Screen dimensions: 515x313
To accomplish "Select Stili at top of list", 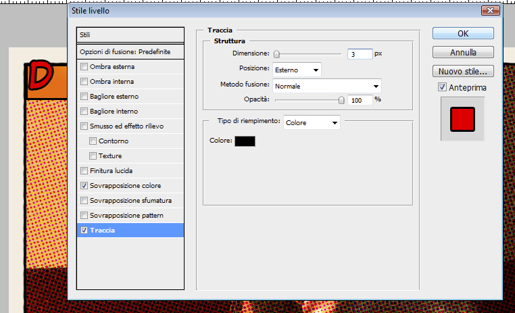I will [x=130, y=34].
